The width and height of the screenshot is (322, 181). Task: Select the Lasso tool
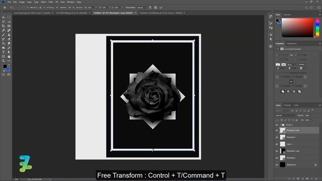[x=4, y=22]
